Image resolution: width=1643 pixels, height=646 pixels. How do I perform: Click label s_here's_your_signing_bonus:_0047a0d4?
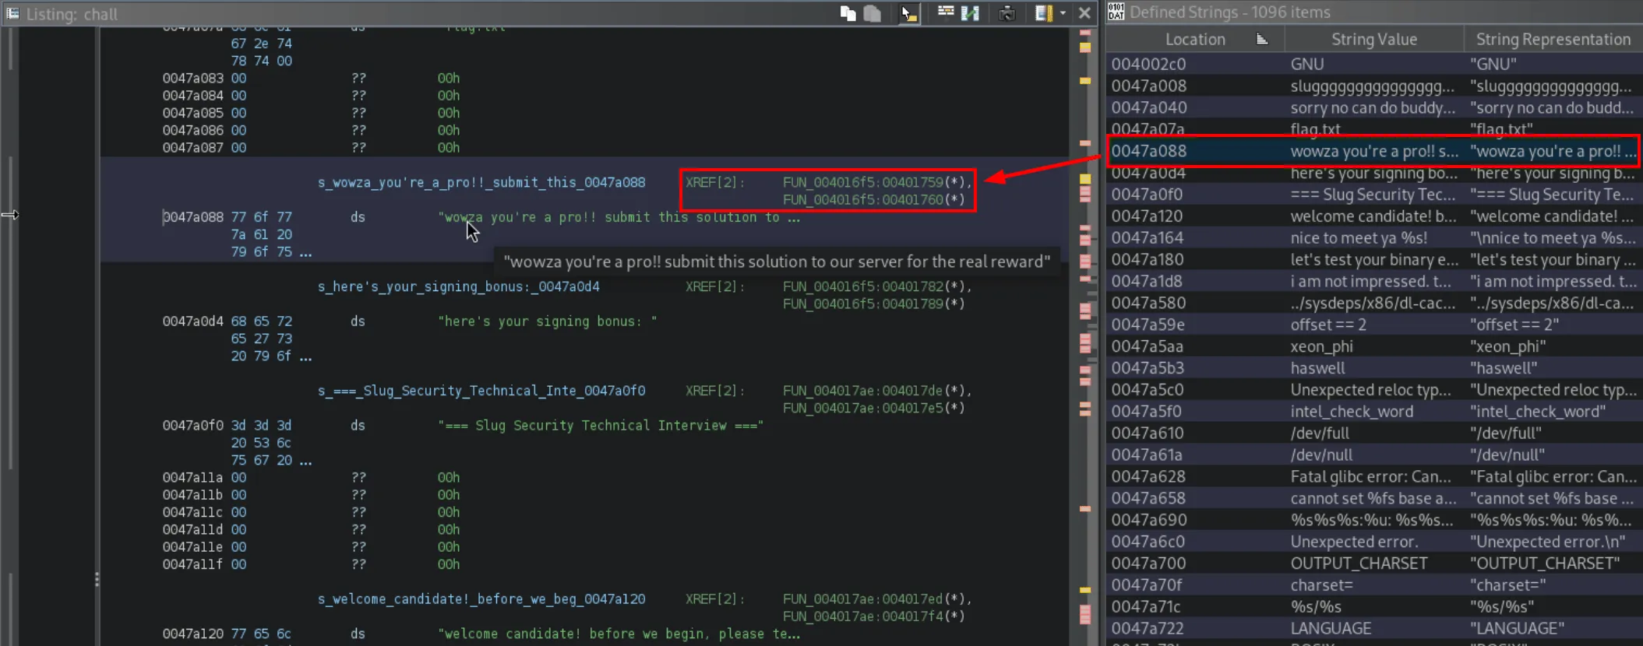click(x=458, y=286)
